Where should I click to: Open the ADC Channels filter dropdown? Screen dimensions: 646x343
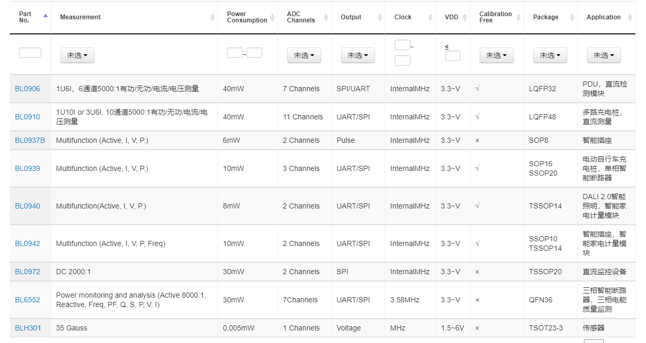[x=304, y=55]
